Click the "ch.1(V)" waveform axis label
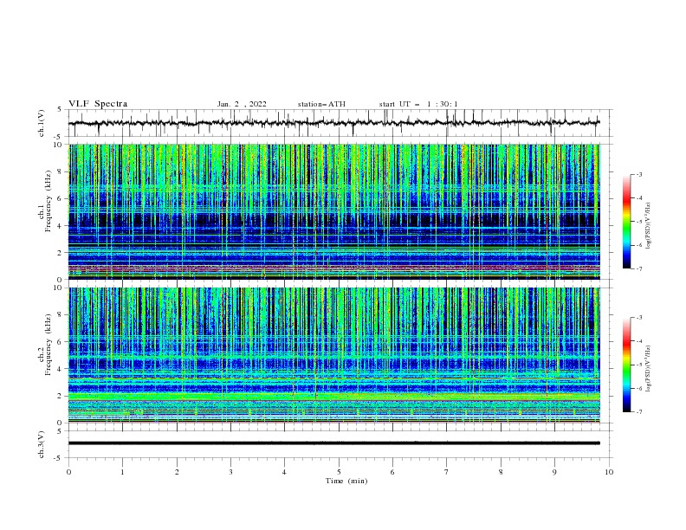The height and width of the screenshot is (530, 686). [42, 123]
